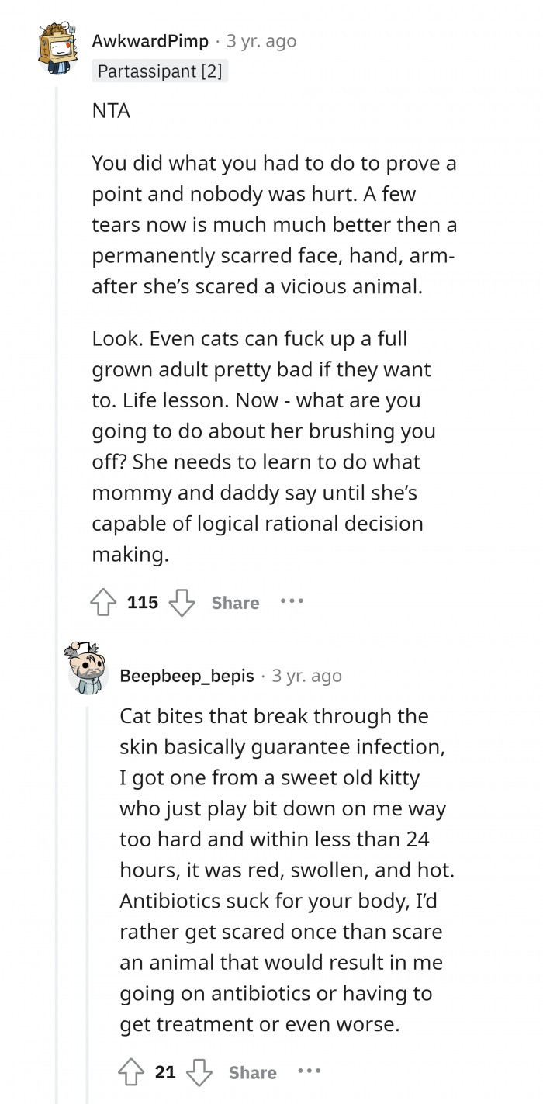Downvote Beepbeep_bepis's reply
Viewport: 543px width, 1104px height.
[200, 1073]
